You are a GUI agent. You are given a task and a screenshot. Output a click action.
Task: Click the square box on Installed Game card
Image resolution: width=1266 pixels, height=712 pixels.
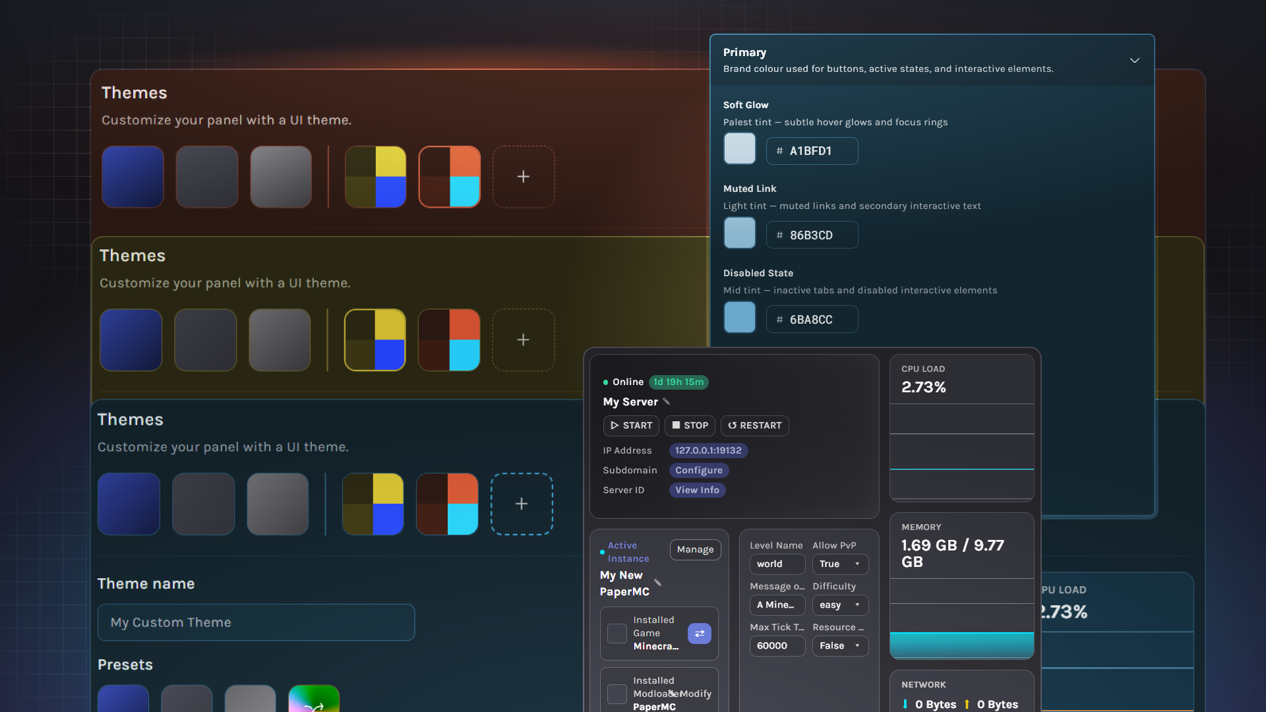pos(617,634)
